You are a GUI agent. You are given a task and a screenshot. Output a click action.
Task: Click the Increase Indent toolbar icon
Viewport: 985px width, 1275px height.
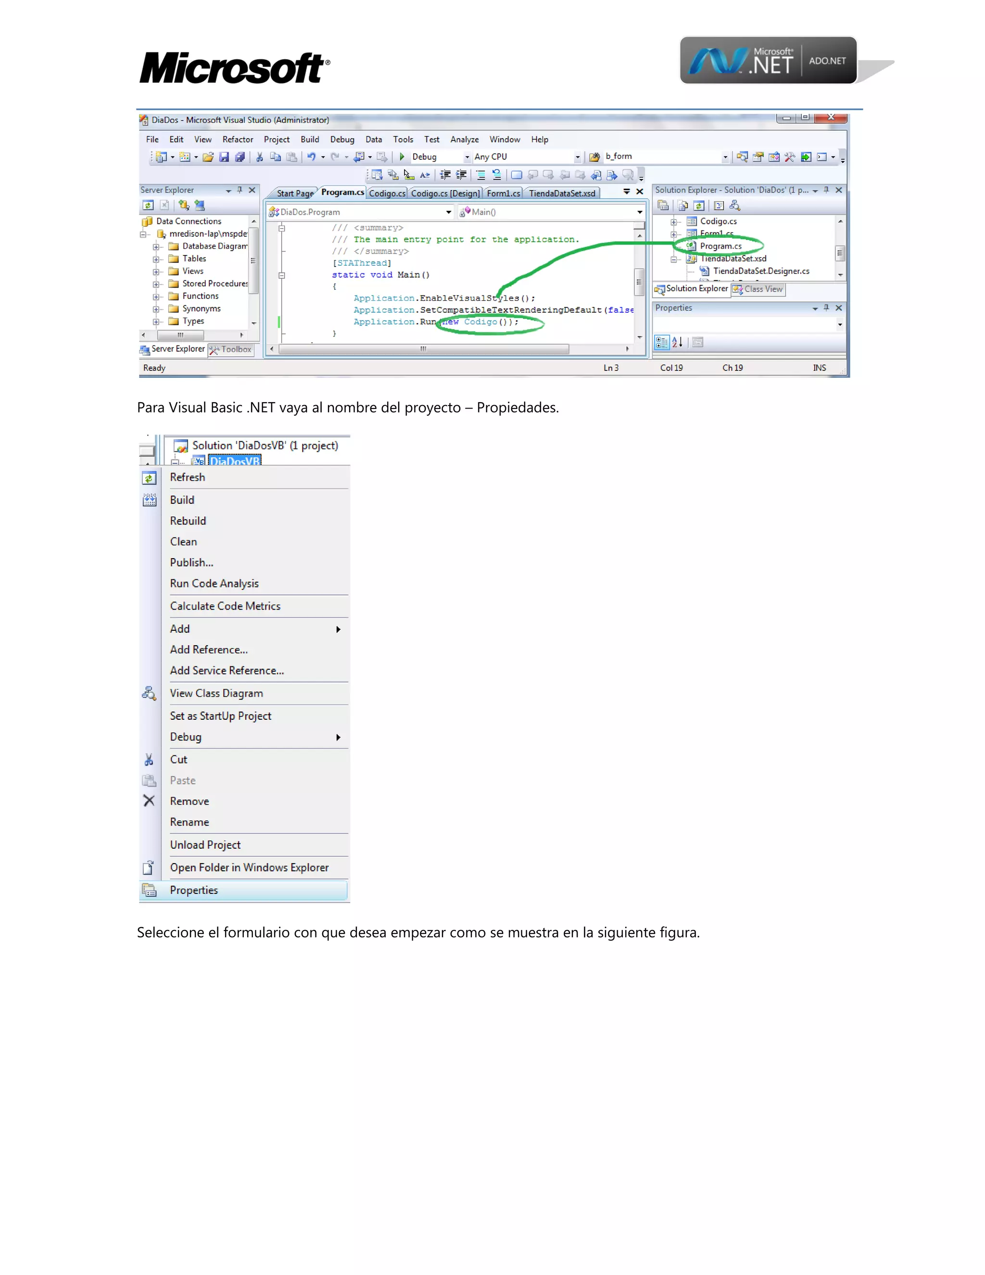pos(461,175)
